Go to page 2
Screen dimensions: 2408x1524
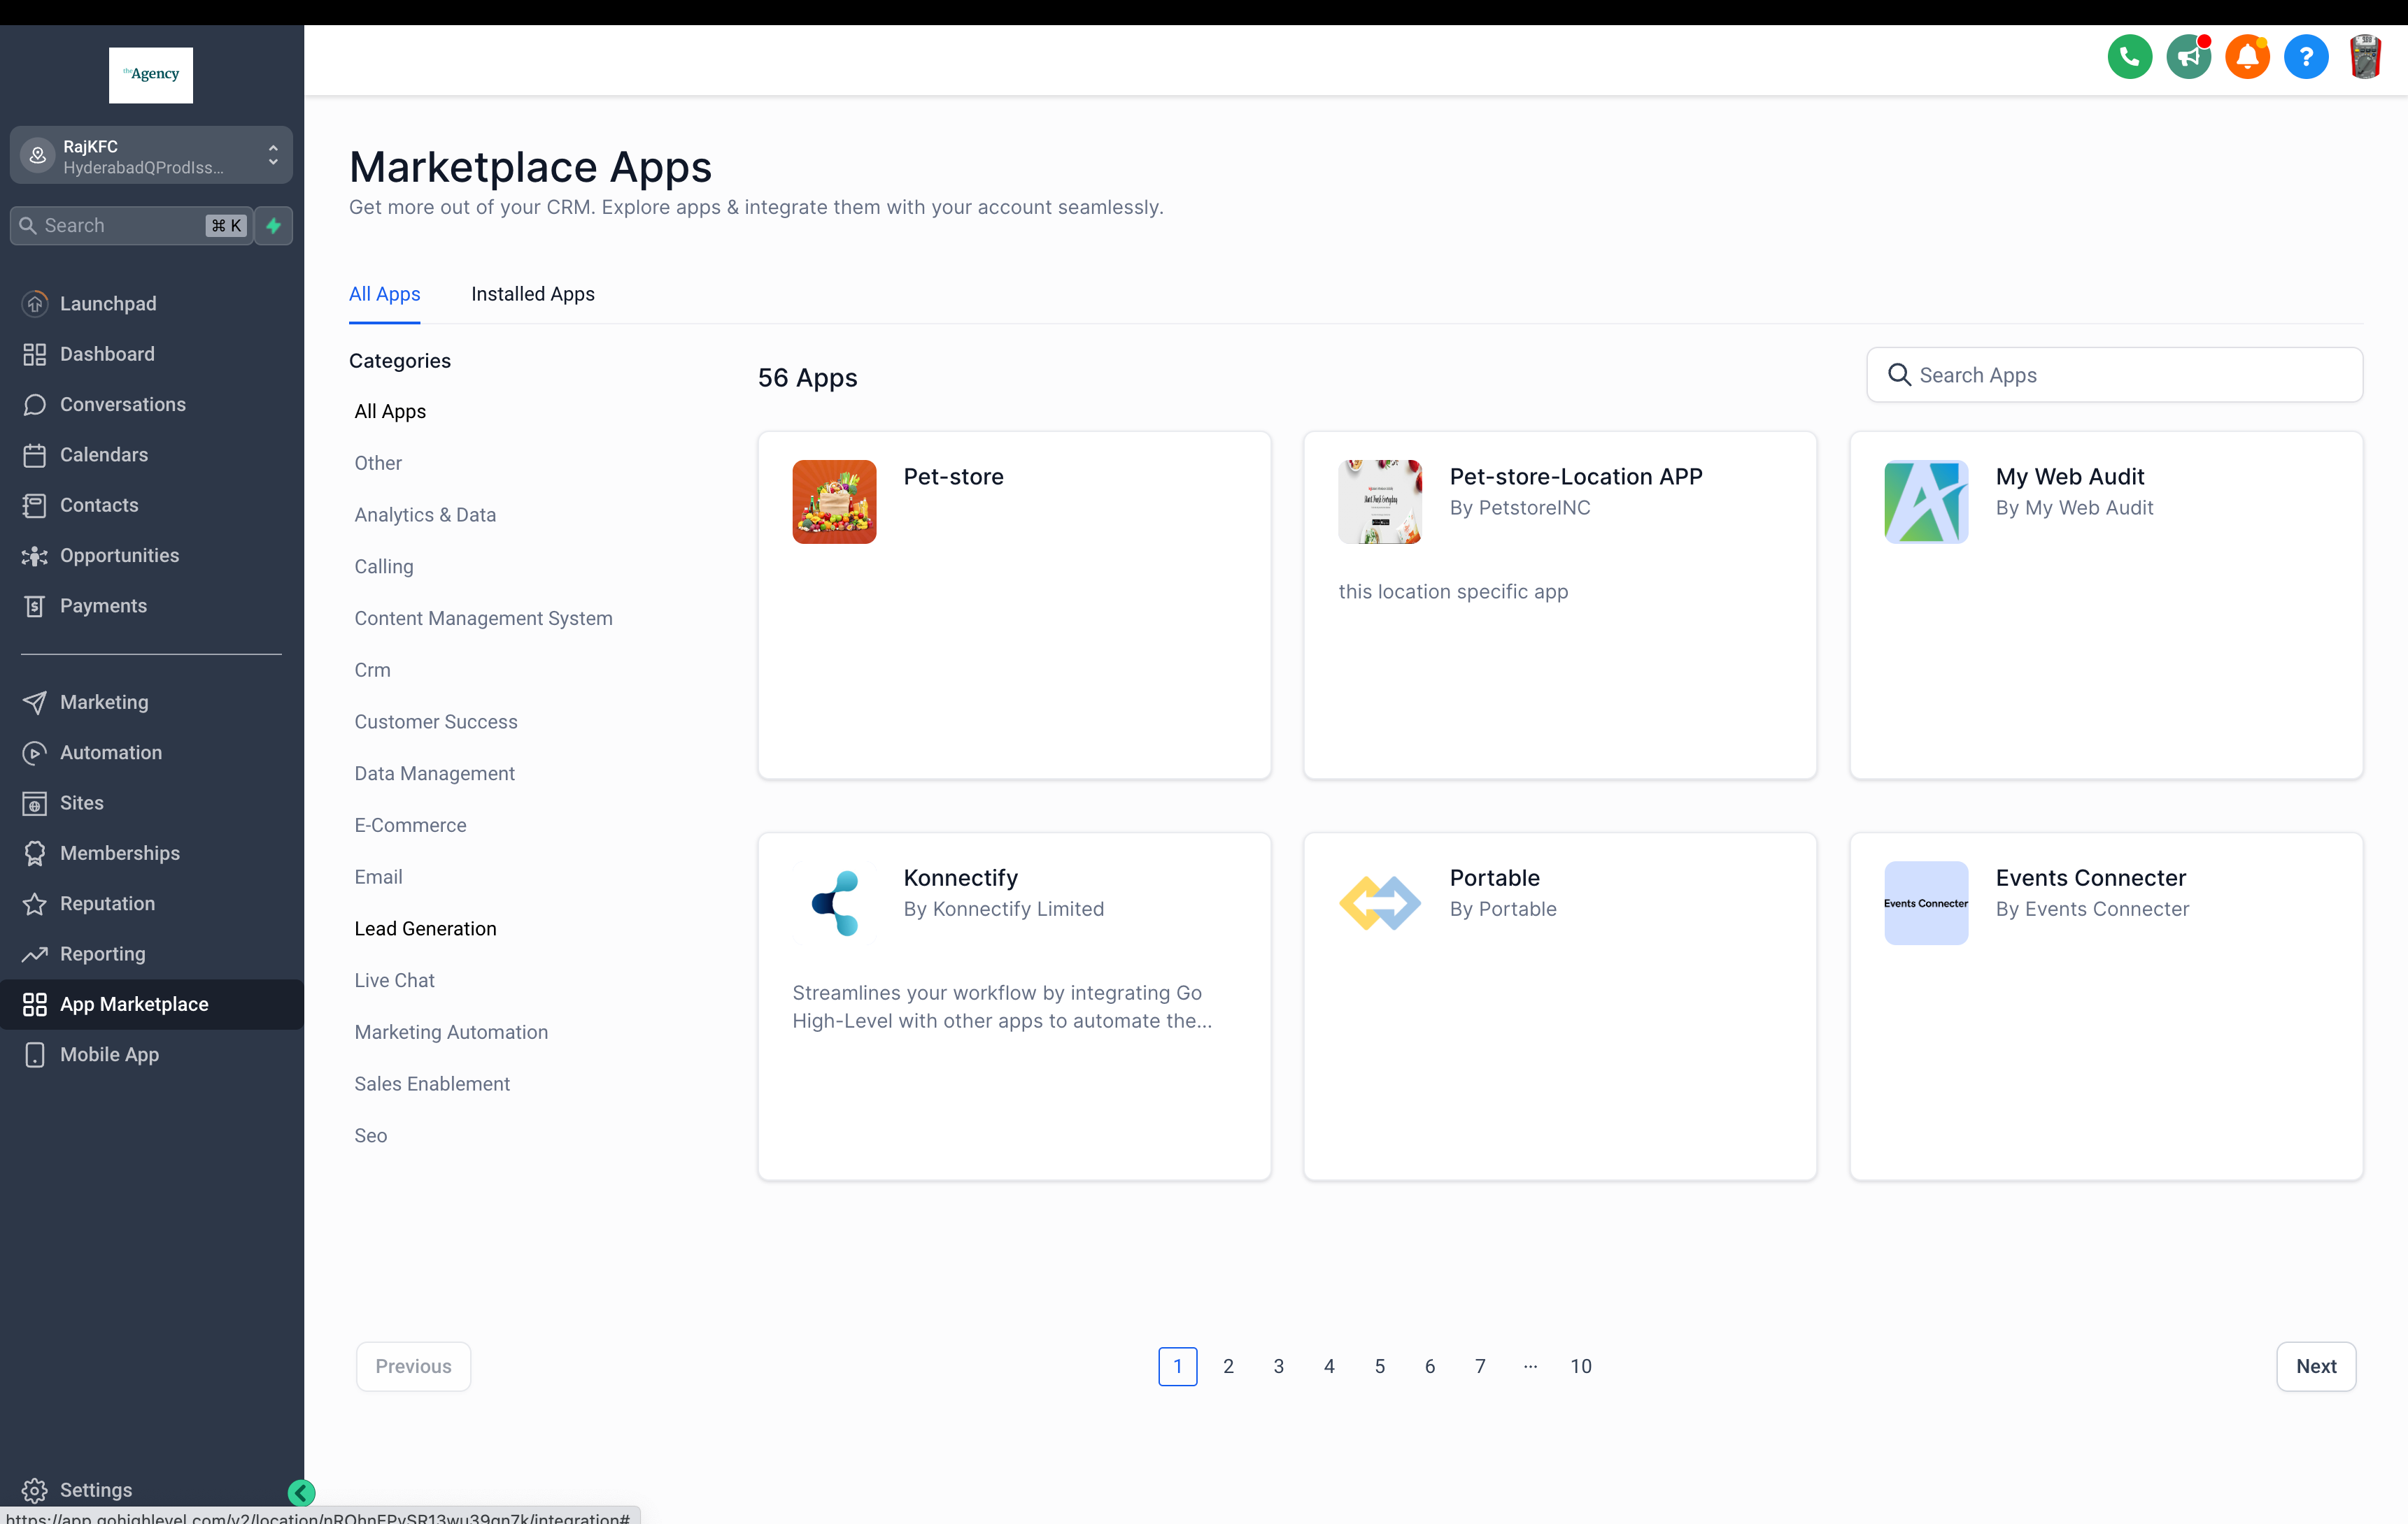1228,1366
